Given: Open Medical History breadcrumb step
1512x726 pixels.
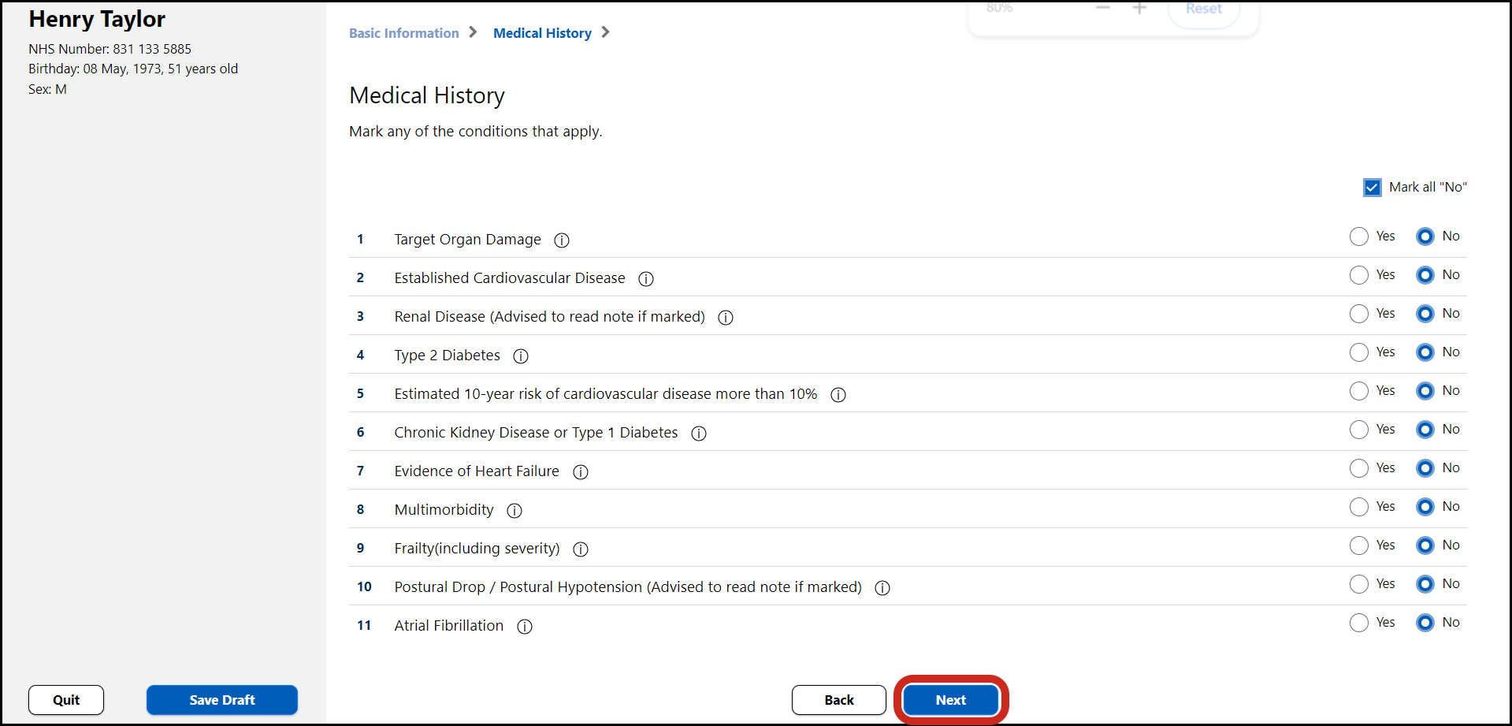Looking at the screenshot, I should tap(542, 33).
